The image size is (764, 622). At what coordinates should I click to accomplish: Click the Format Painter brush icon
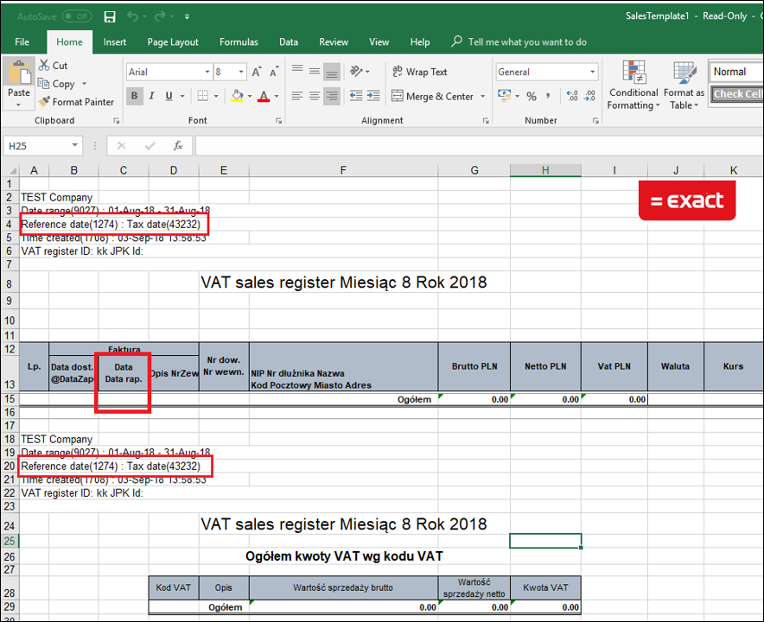point(45,102)
